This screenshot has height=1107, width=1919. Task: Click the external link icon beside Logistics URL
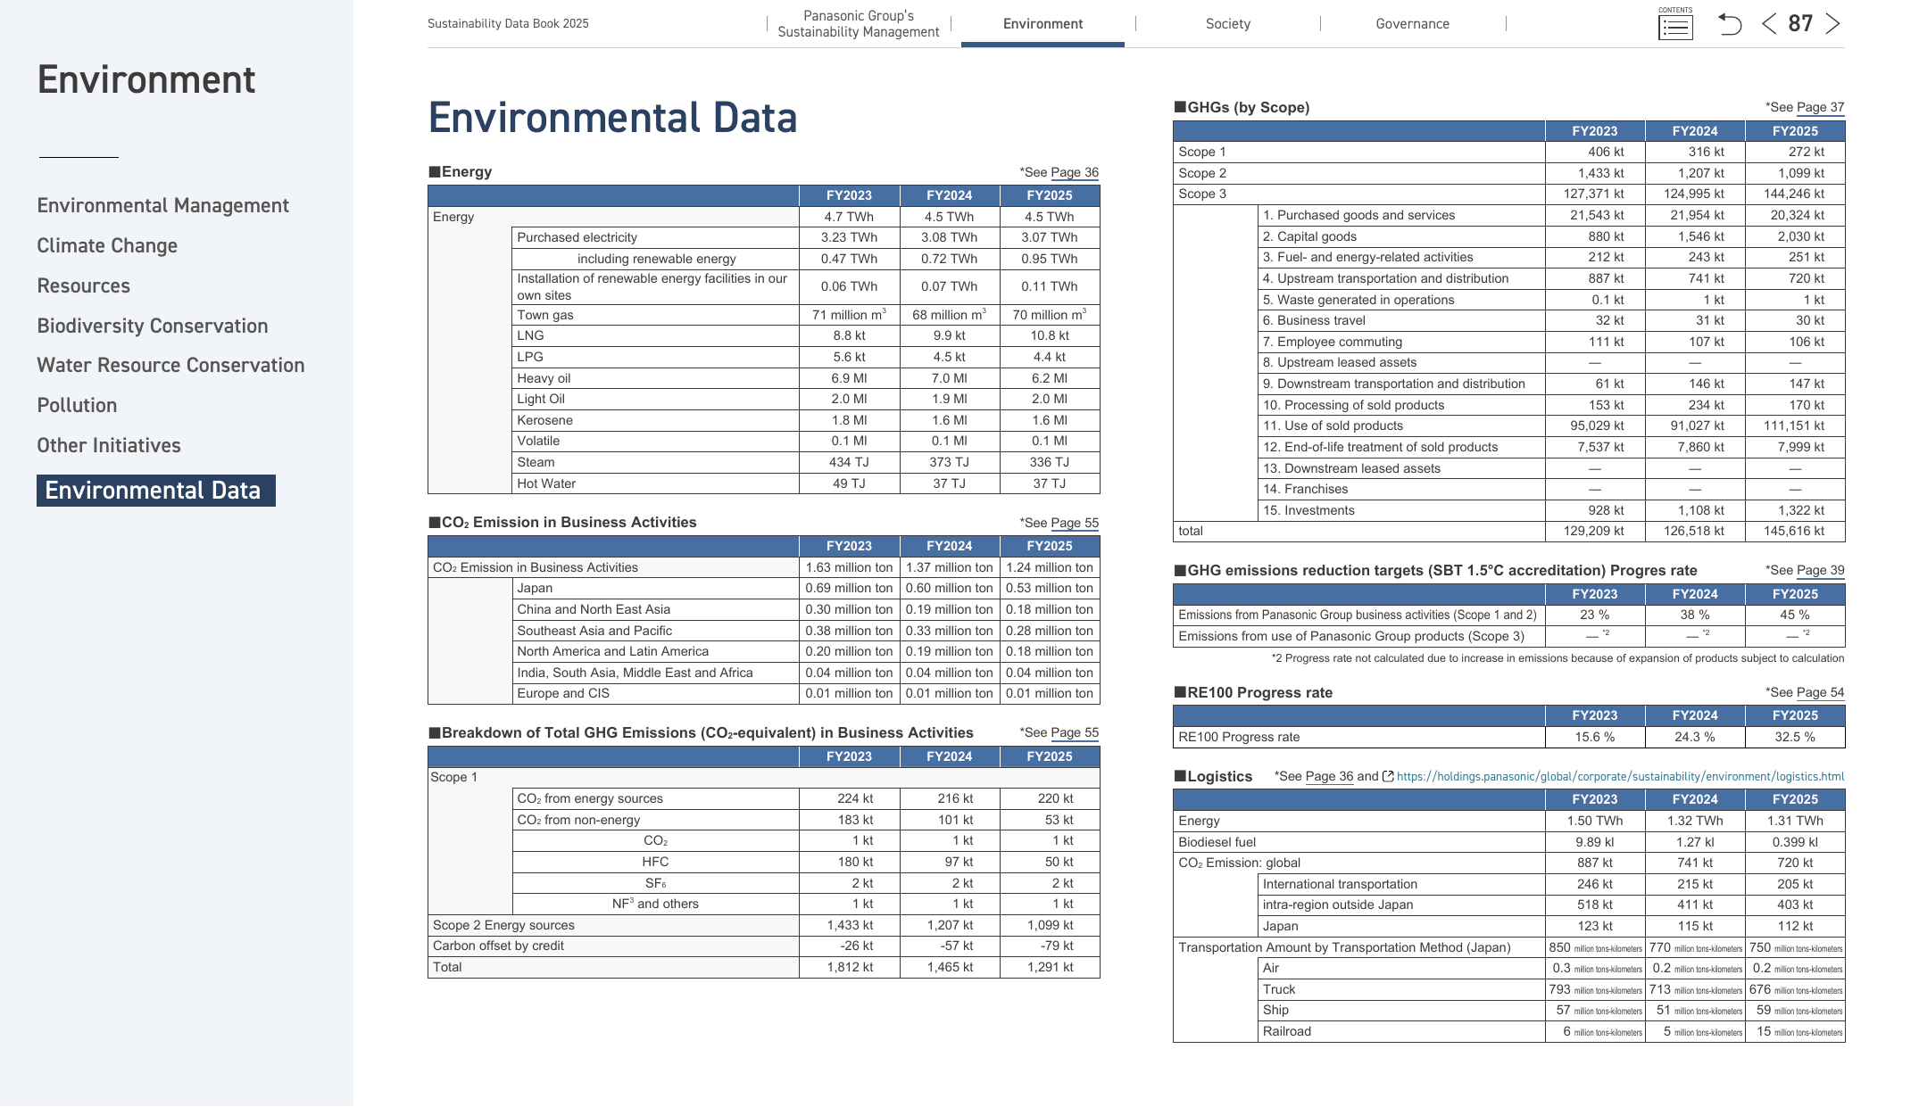(x=1388, y=776)
